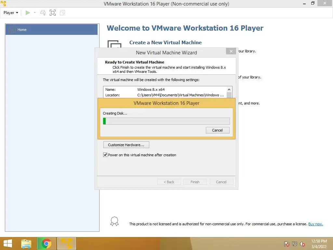The height and width of the screenshot is (250, 333).
Task: Click the settings list scroll-up arrow
Action: [229, 90]
